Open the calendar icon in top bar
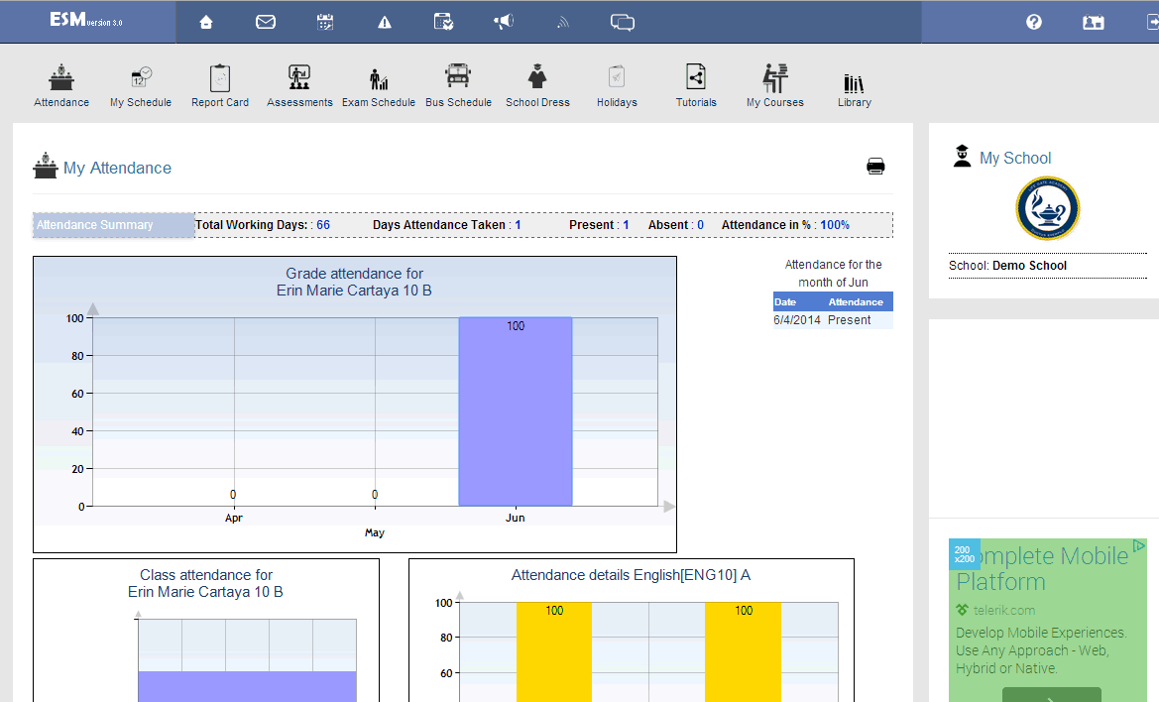Image resolution: width=1159 pixels, height=702 pixels. [x=325, y=22]
